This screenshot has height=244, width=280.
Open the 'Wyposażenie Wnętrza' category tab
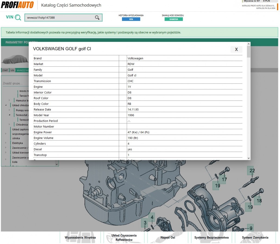[80, 237]
